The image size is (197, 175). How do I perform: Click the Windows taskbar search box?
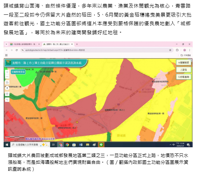tap(30, 145)
